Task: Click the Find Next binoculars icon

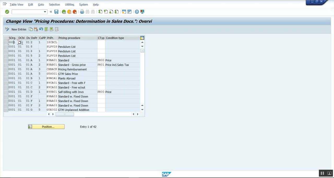Action: 93,12
